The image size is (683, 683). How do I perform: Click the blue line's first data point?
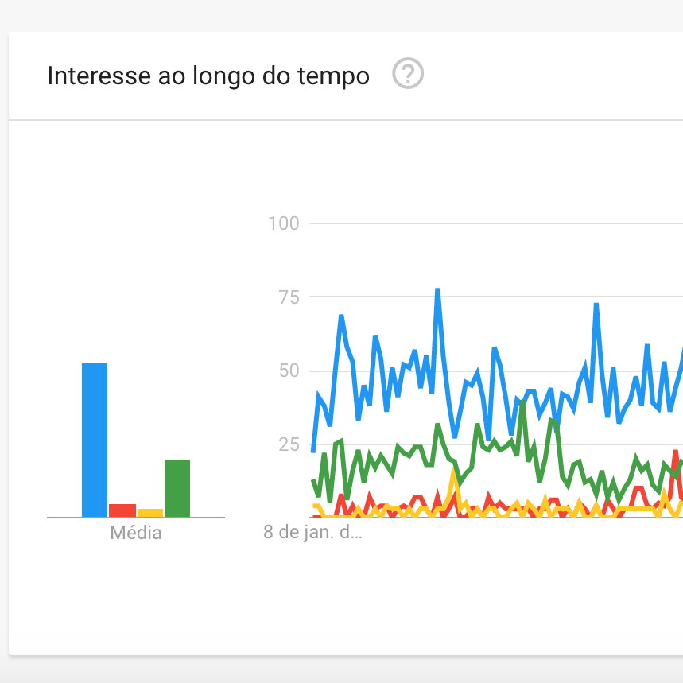tap(313, 451)
